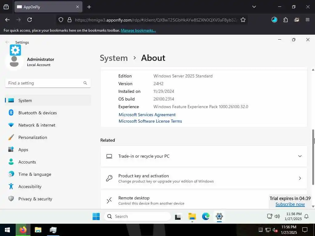The image size is (315, 236).
Task: List all tabs dropdown arrow
Action: coord(254,7)
